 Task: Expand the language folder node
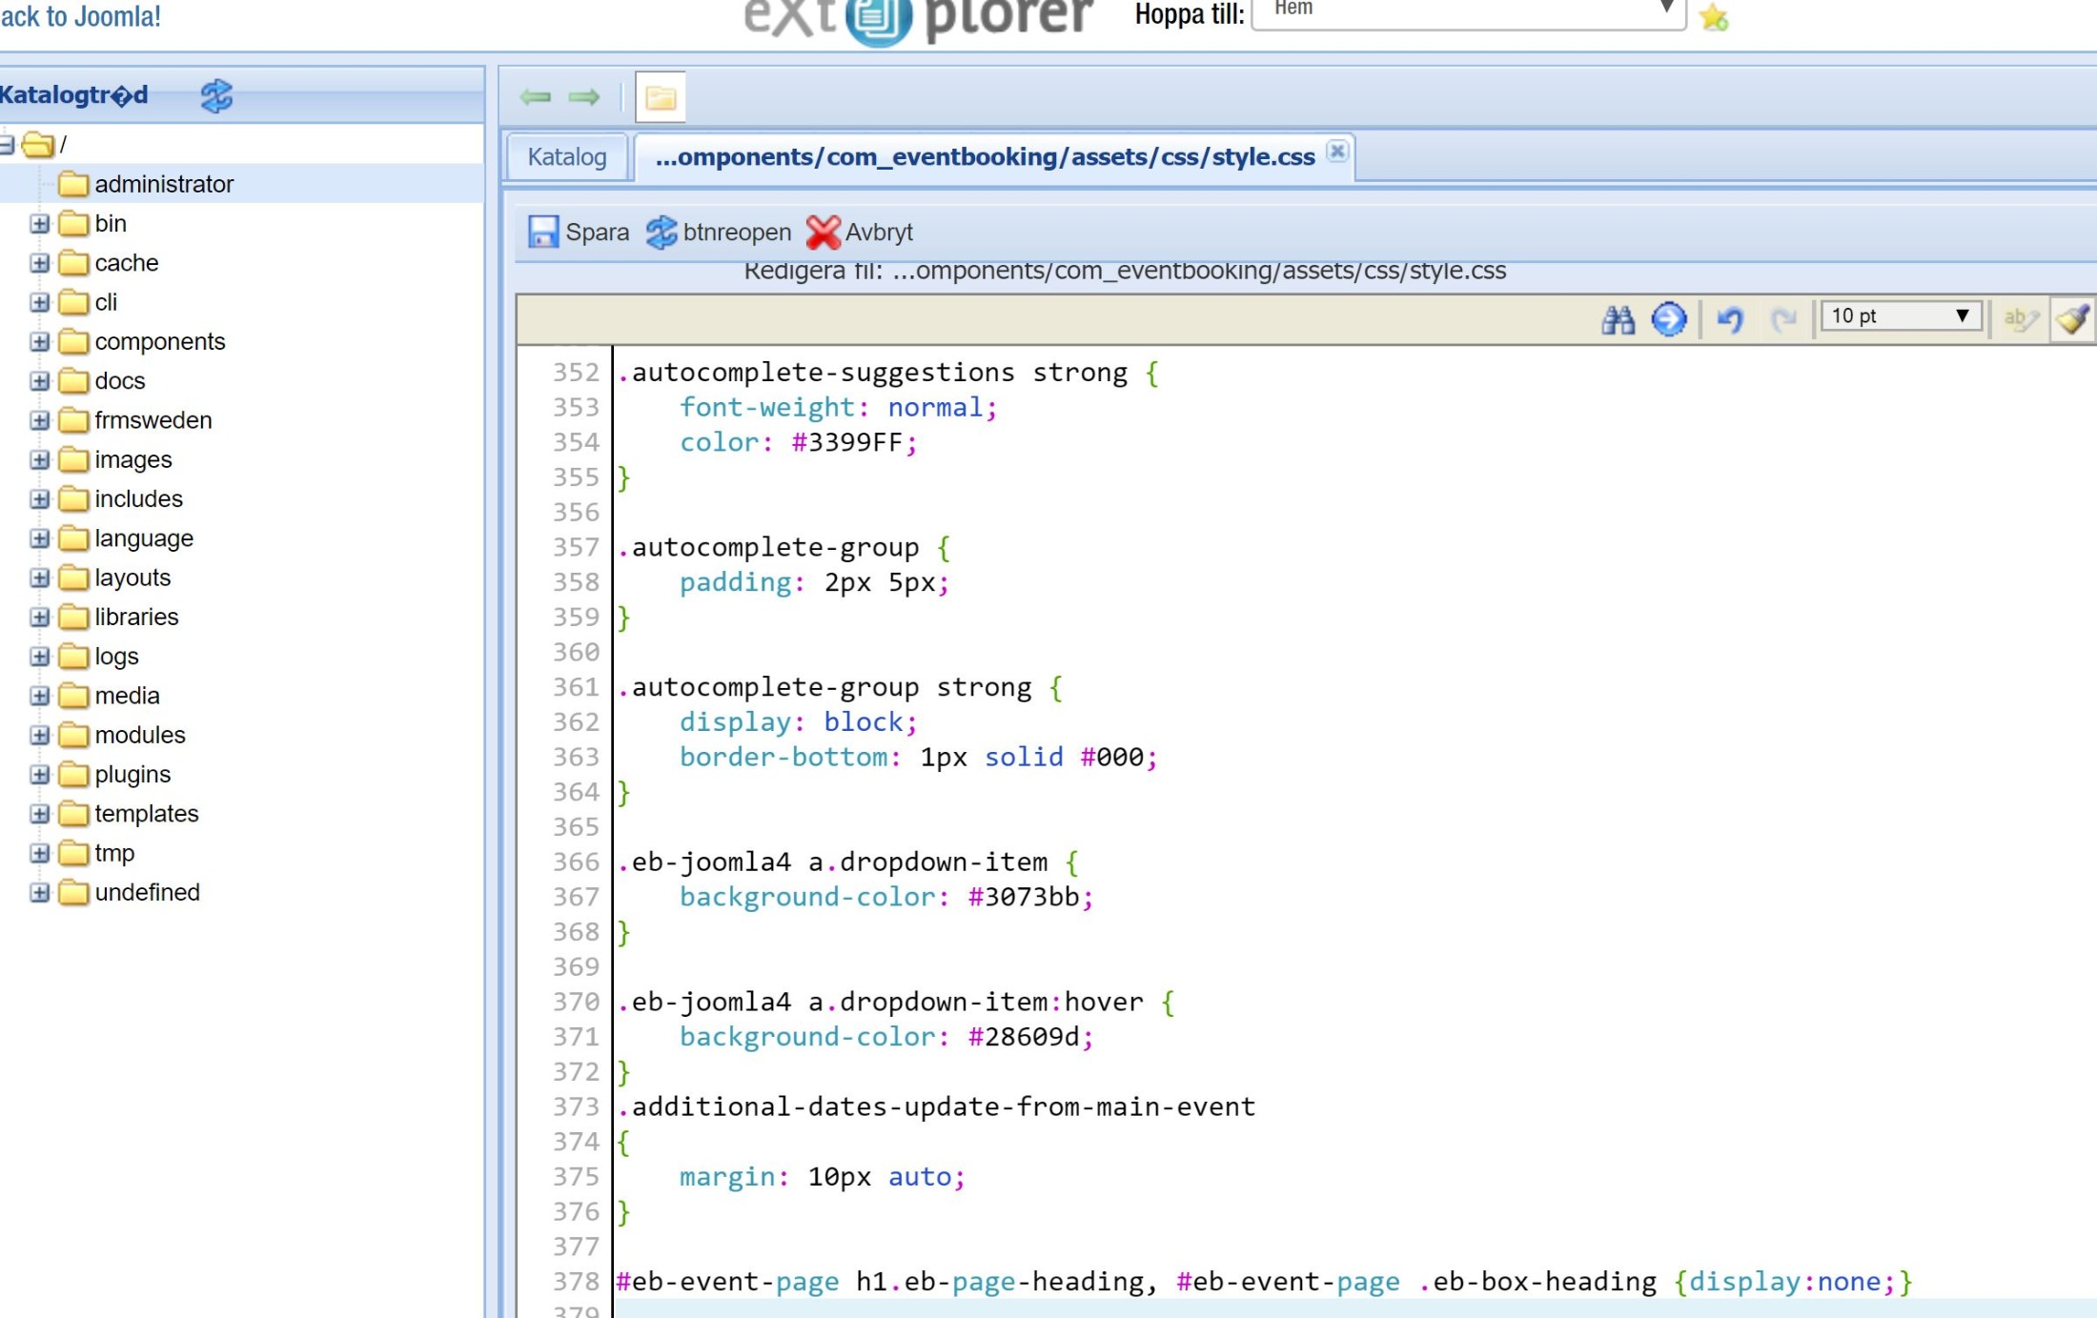39,538
